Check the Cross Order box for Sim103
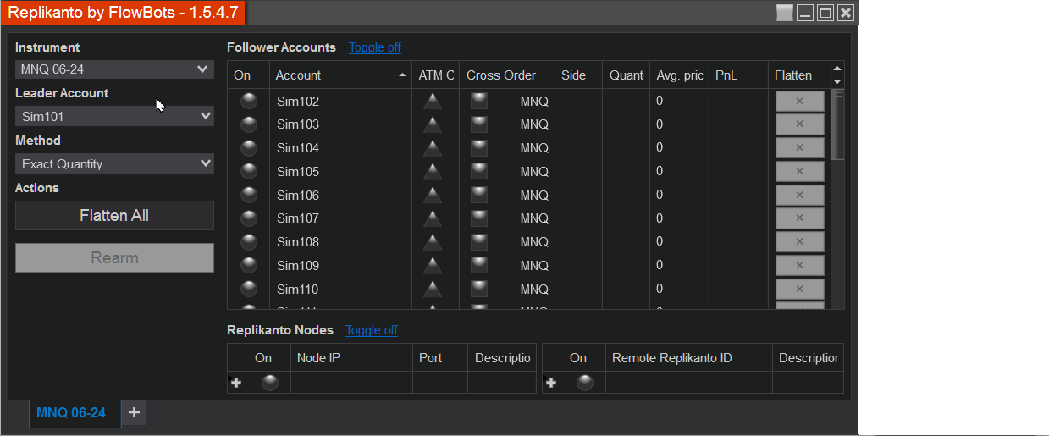Image resolution: width=1049 pixels, height=436 pixels. click(479, 124)
